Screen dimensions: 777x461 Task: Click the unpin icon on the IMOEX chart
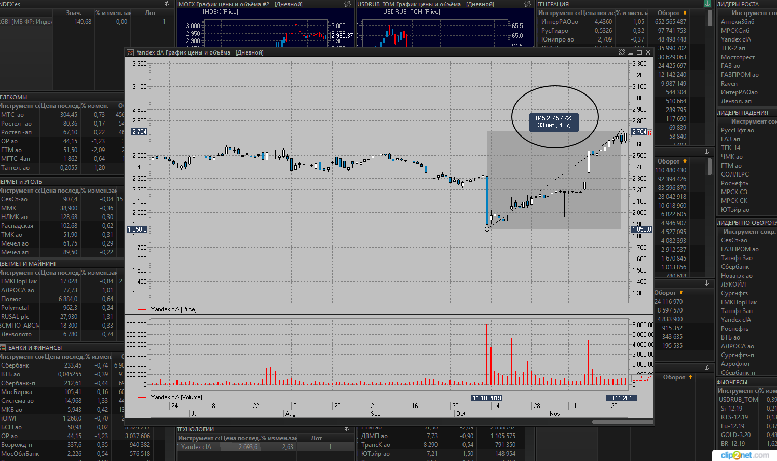click(347, 4)
